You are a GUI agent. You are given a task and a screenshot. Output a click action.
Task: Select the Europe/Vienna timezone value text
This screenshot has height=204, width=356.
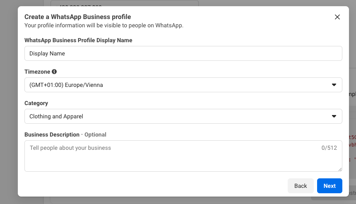66,85
